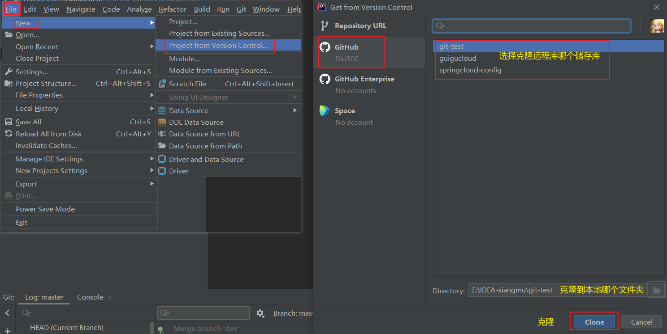Image resolution: width=667 pixels, height=334 pixels.
Task: Expand the Export submenu arrow
Action: point(152,183)
